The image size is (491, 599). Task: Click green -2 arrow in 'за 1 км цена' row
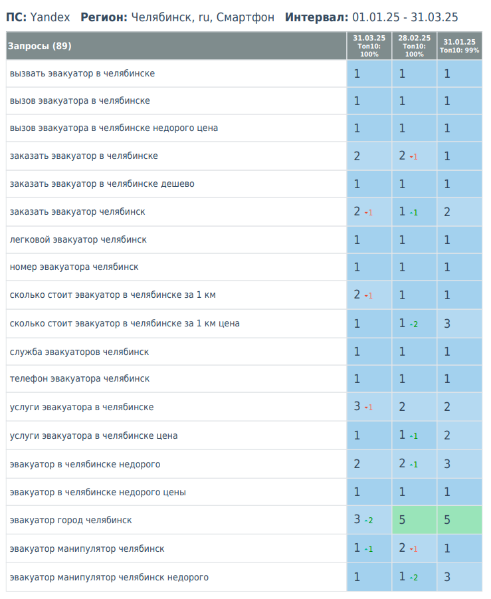coord(414,324)
